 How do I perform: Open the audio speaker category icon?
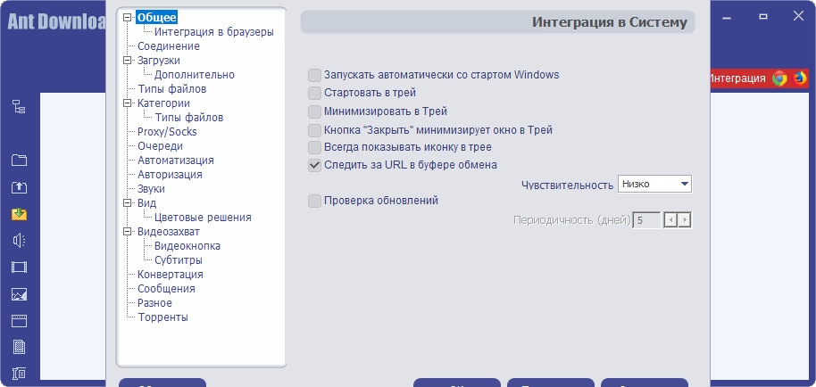tap(19, 241)
